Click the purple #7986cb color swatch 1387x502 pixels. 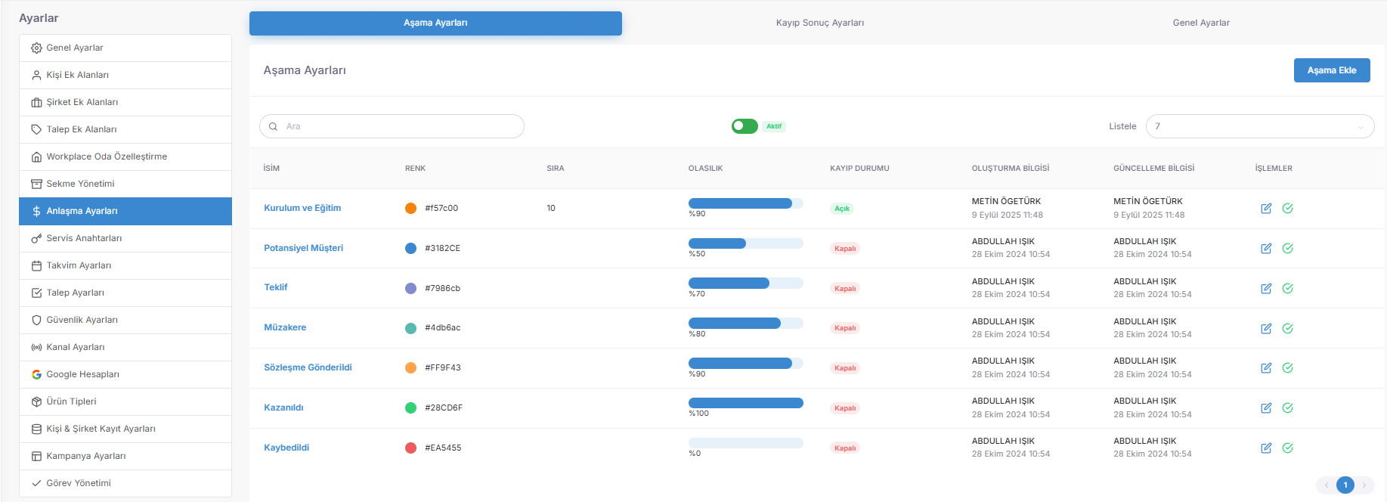(x=410, y=288)
